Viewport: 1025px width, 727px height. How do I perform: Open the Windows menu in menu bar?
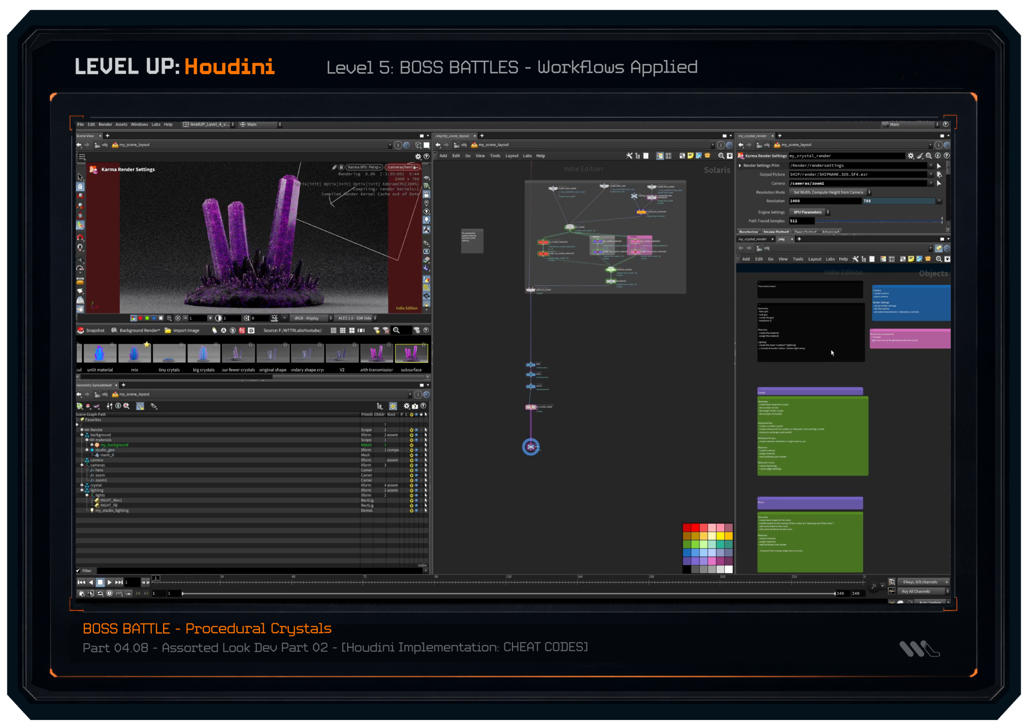point(139,124)
